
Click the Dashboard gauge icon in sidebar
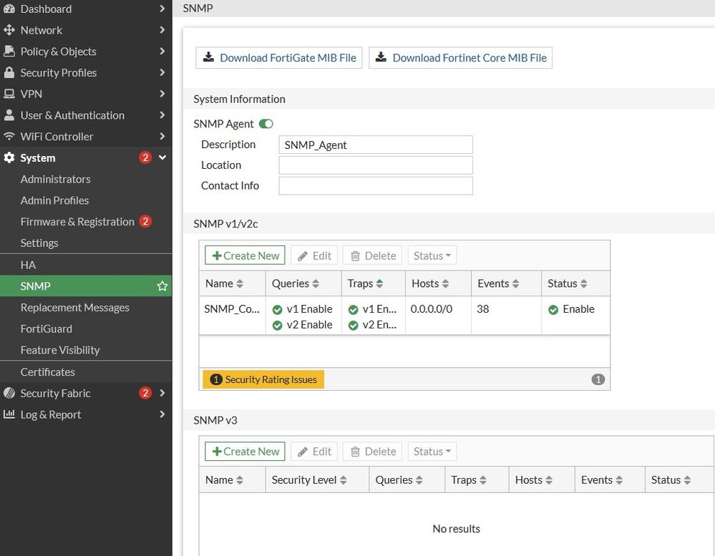[9, 9]
